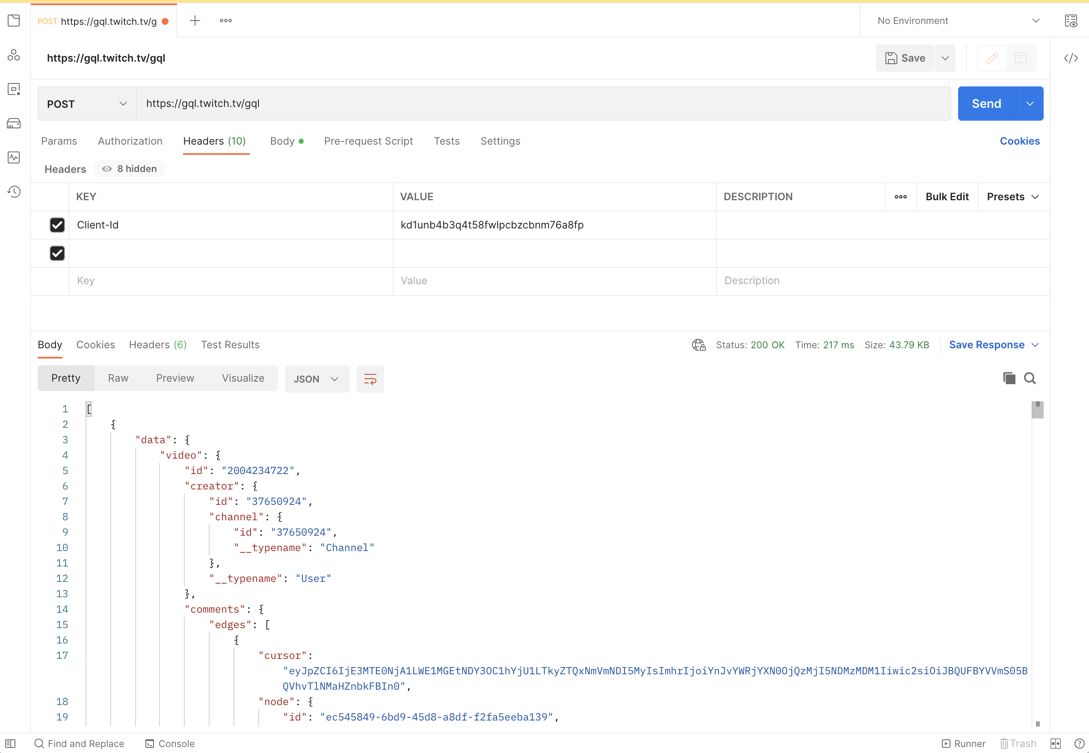
Task: Toggle the sidebar from status bar
Action: [10, 744]
